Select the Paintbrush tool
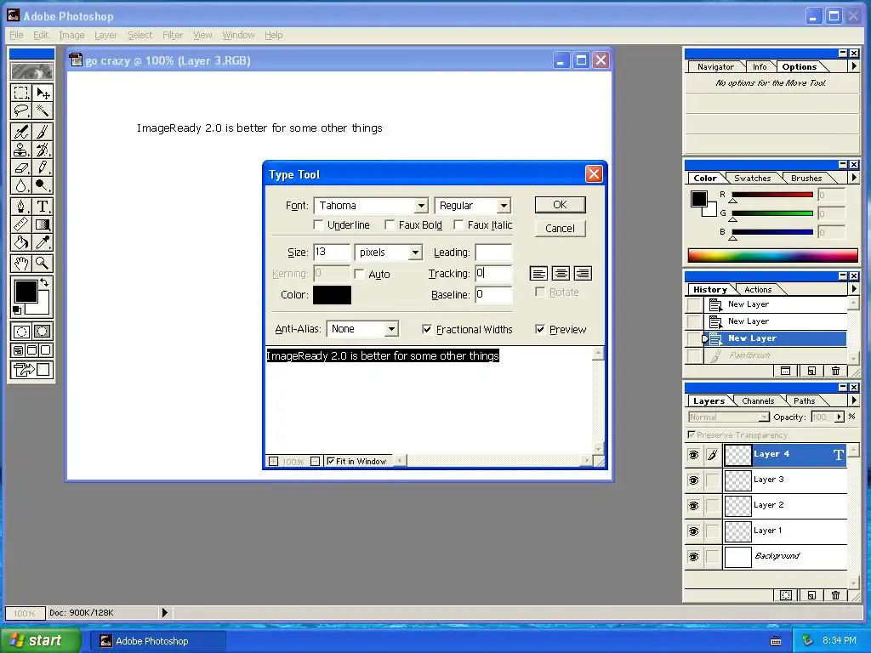The height and width of the screenshot is (653, 871). 43,132
